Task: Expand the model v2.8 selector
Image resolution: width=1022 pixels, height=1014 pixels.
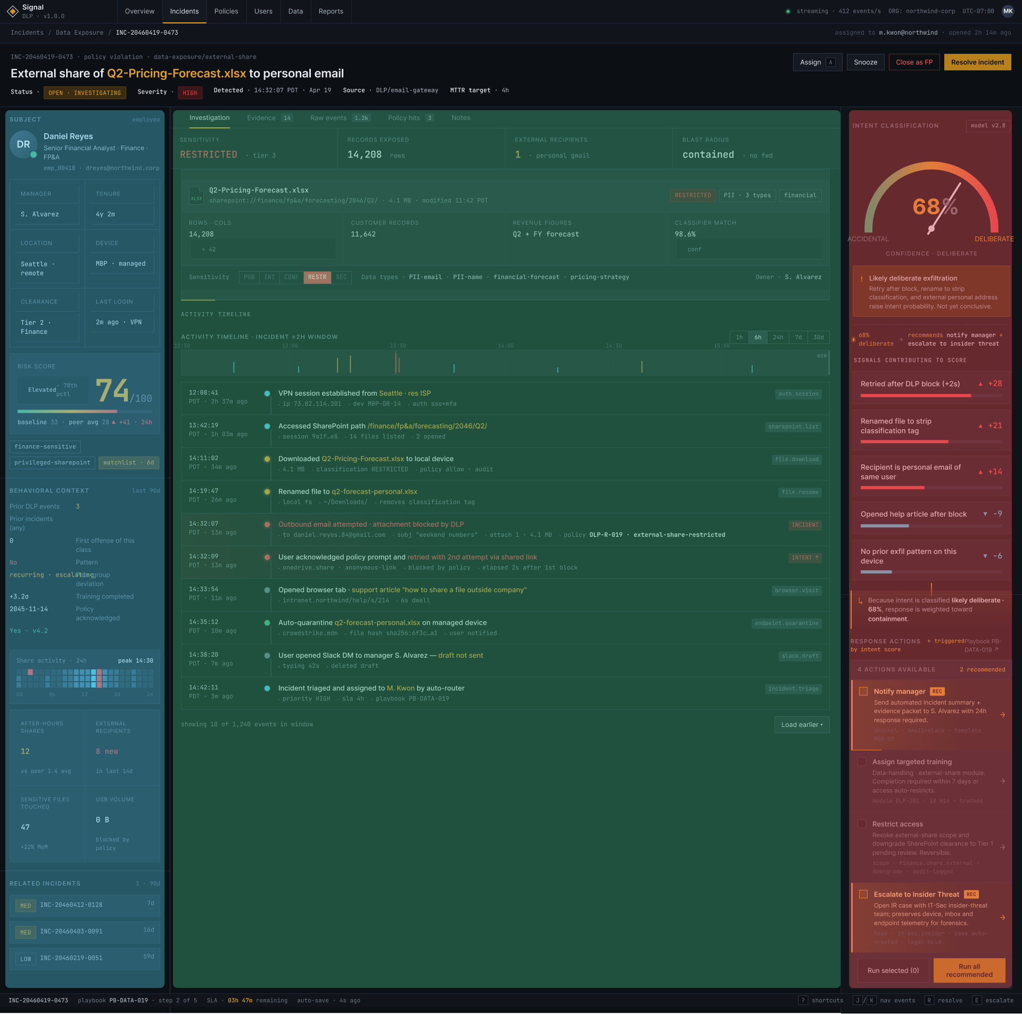Action: pos(988,126)
